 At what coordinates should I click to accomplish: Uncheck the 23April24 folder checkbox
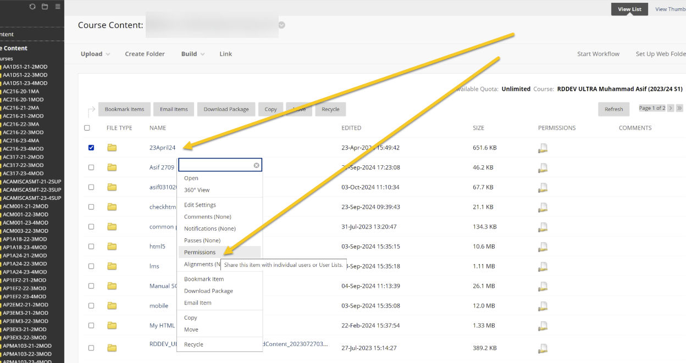pos(91,148)
